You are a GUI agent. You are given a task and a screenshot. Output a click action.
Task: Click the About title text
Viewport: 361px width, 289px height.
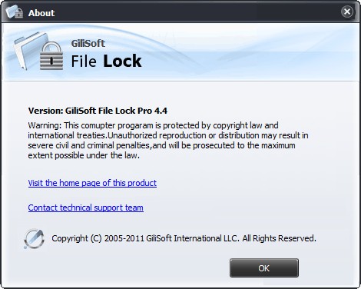click(x=41, y=13)
